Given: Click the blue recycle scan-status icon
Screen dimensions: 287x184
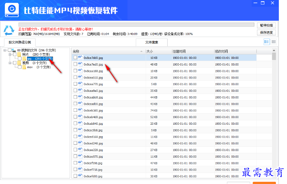Looking at the screenshot, I should 8,29.
